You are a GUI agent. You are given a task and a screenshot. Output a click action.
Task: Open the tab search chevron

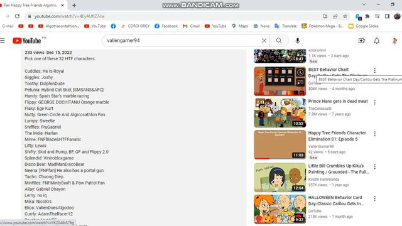tap(364, 4)
